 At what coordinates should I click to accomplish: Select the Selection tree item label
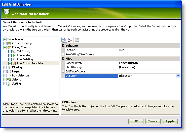coord(18,79)
